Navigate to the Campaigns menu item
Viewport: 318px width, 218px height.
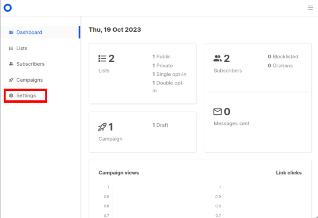(x=29, y=80)
